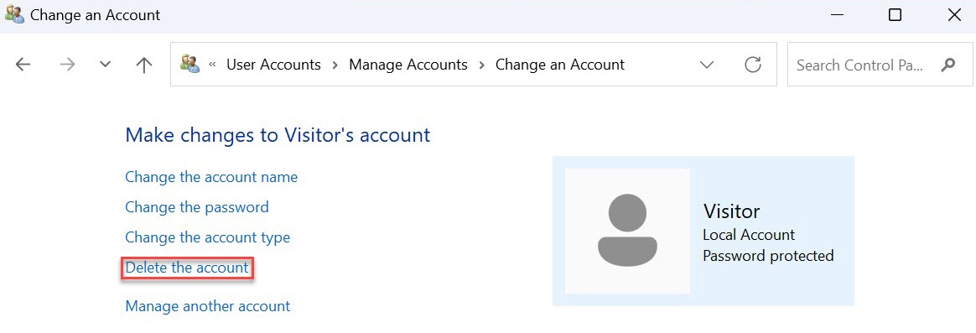The image size is (976, 333).
Task: Click the window title bar users icon
Action: point(13,14)
